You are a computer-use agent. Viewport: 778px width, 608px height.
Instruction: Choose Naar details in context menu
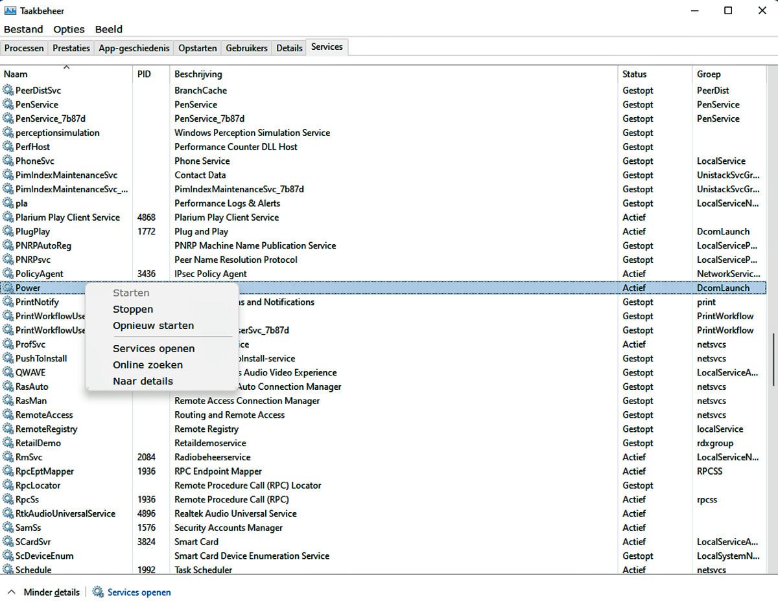coord(143,381)
